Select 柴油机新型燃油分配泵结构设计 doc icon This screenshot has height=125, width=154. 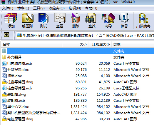(4, 113)
